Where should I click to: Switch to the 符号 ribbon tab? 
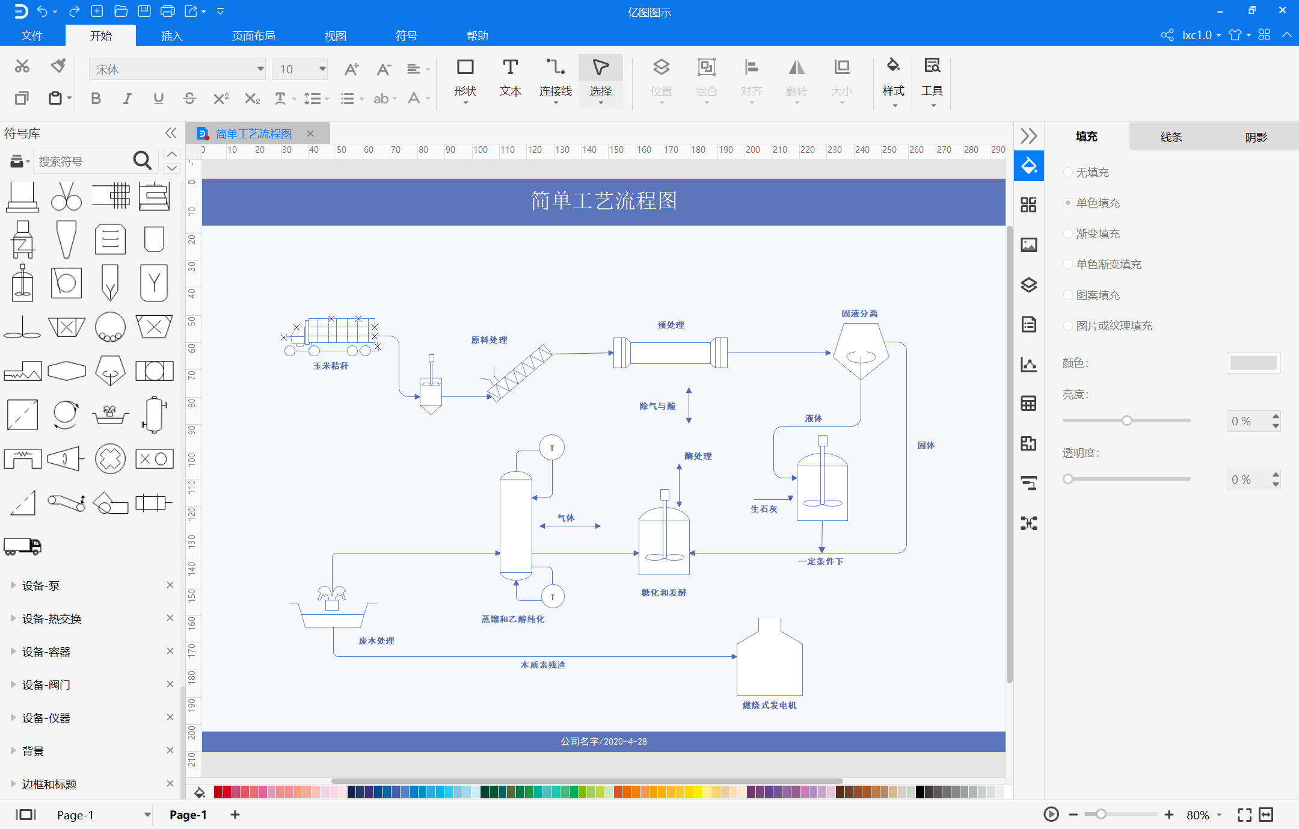[407, 35]
